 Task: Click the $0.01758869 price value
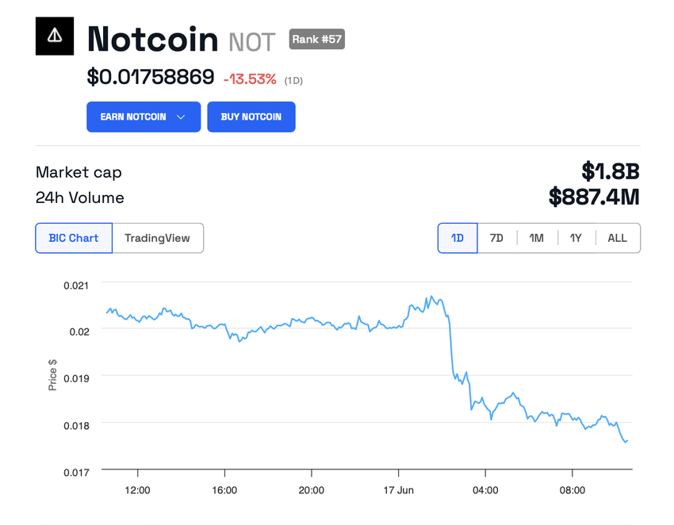click(x=151, y=77)
